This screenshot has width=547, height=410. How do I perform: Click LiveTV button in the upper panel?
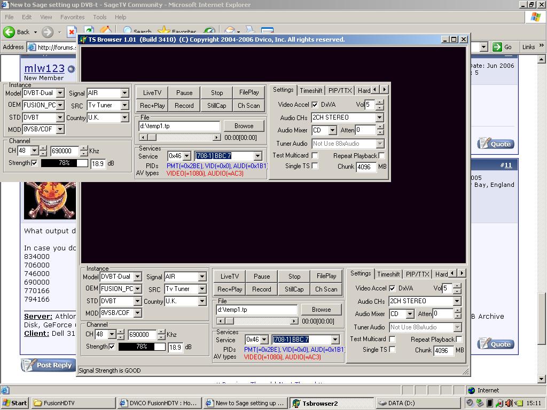[152, 93]
